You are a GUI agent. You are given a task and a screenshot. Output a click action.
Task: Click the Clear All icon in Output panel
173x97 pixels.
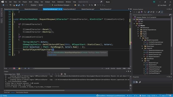[62, 74]
